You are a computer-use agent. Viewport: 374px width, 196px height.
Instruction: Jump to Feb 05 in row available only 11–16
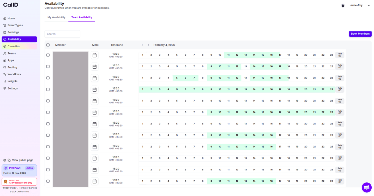(x=340, y=55)
